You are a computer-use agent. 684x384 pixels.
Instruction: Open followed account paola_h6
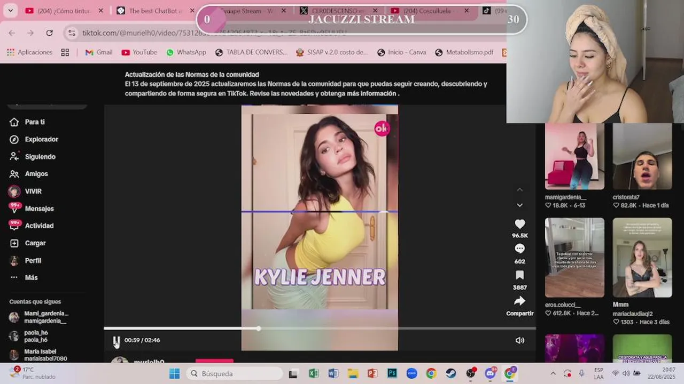click(29, 336)
